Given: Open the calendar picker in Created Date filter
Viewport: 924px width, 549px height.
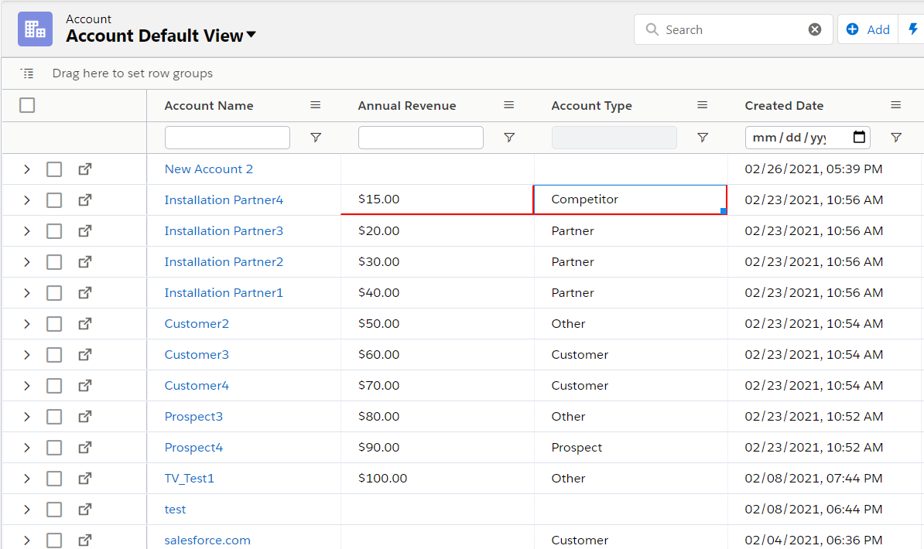Looking at the screenshot, I should coord(859,138).
